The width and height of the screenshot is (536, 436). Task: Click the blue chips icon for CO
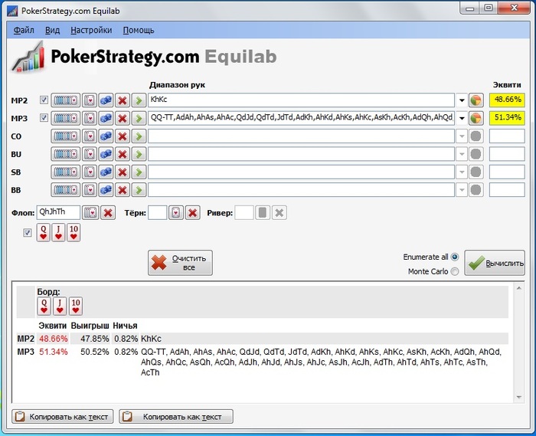[106, 136]
